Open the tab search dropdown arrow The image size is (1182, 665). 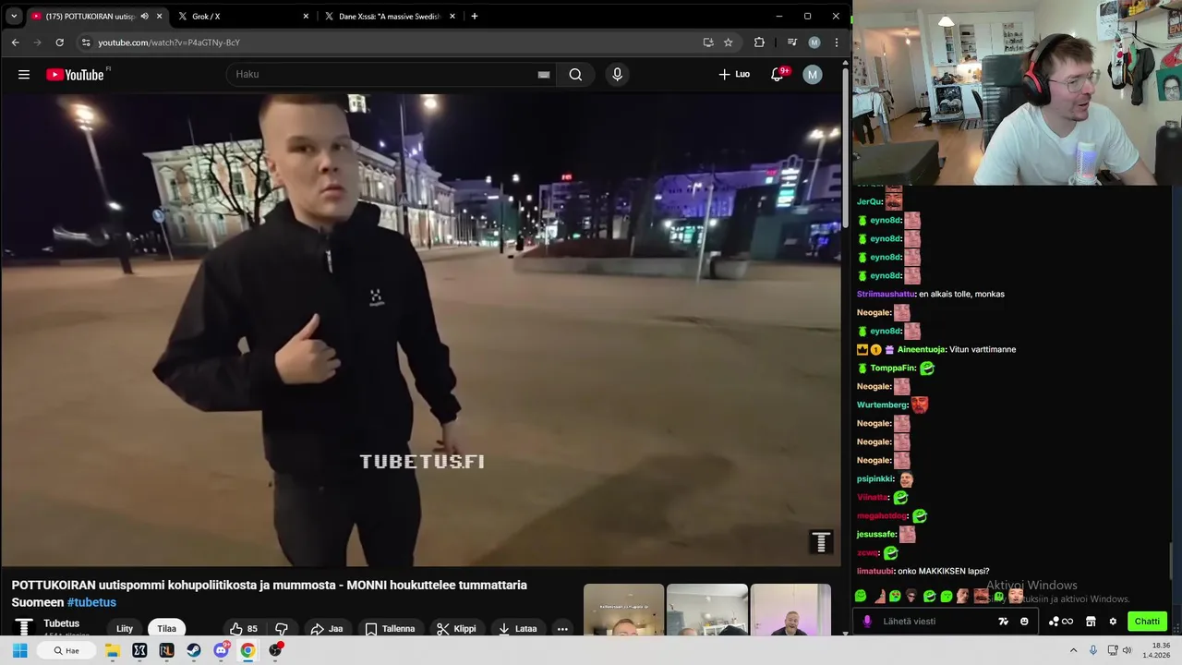[14, 17]
